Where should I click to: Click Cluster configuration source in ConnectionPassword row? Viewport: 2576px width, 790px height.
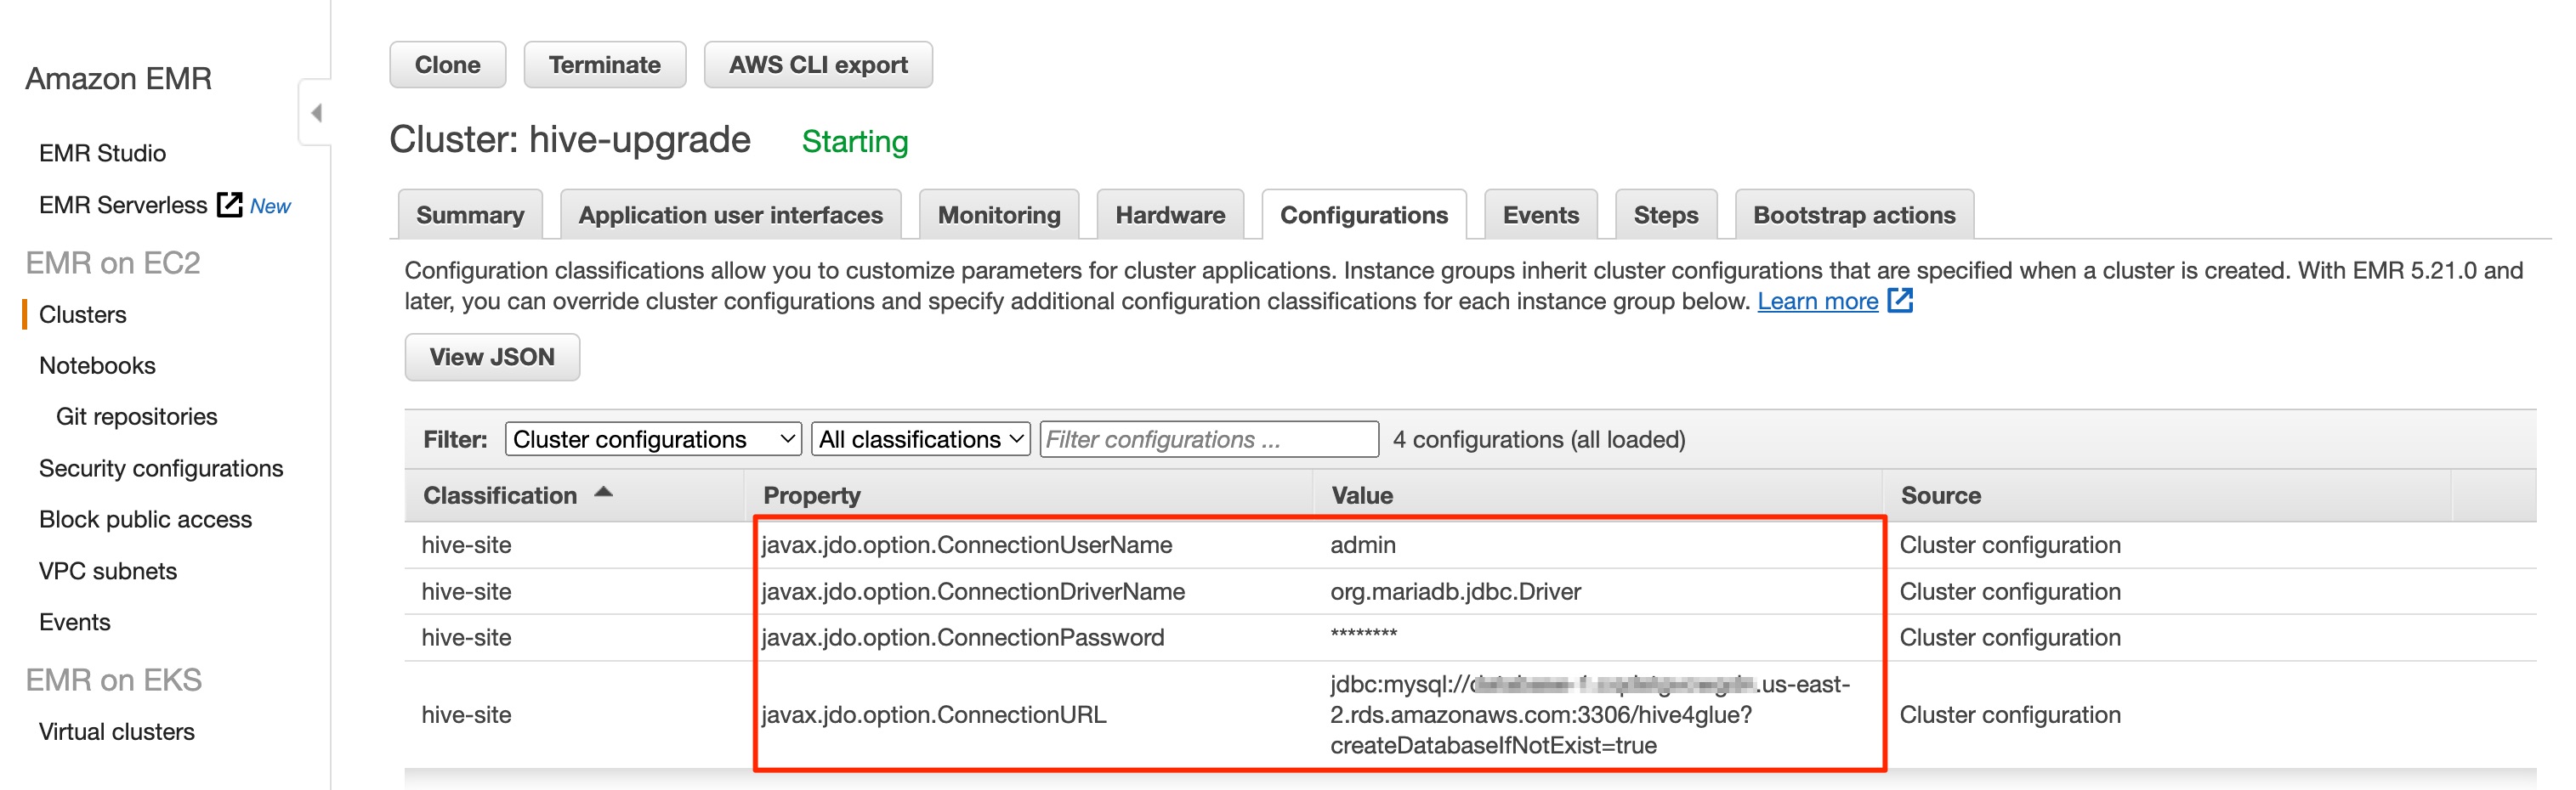[2010, 638]
